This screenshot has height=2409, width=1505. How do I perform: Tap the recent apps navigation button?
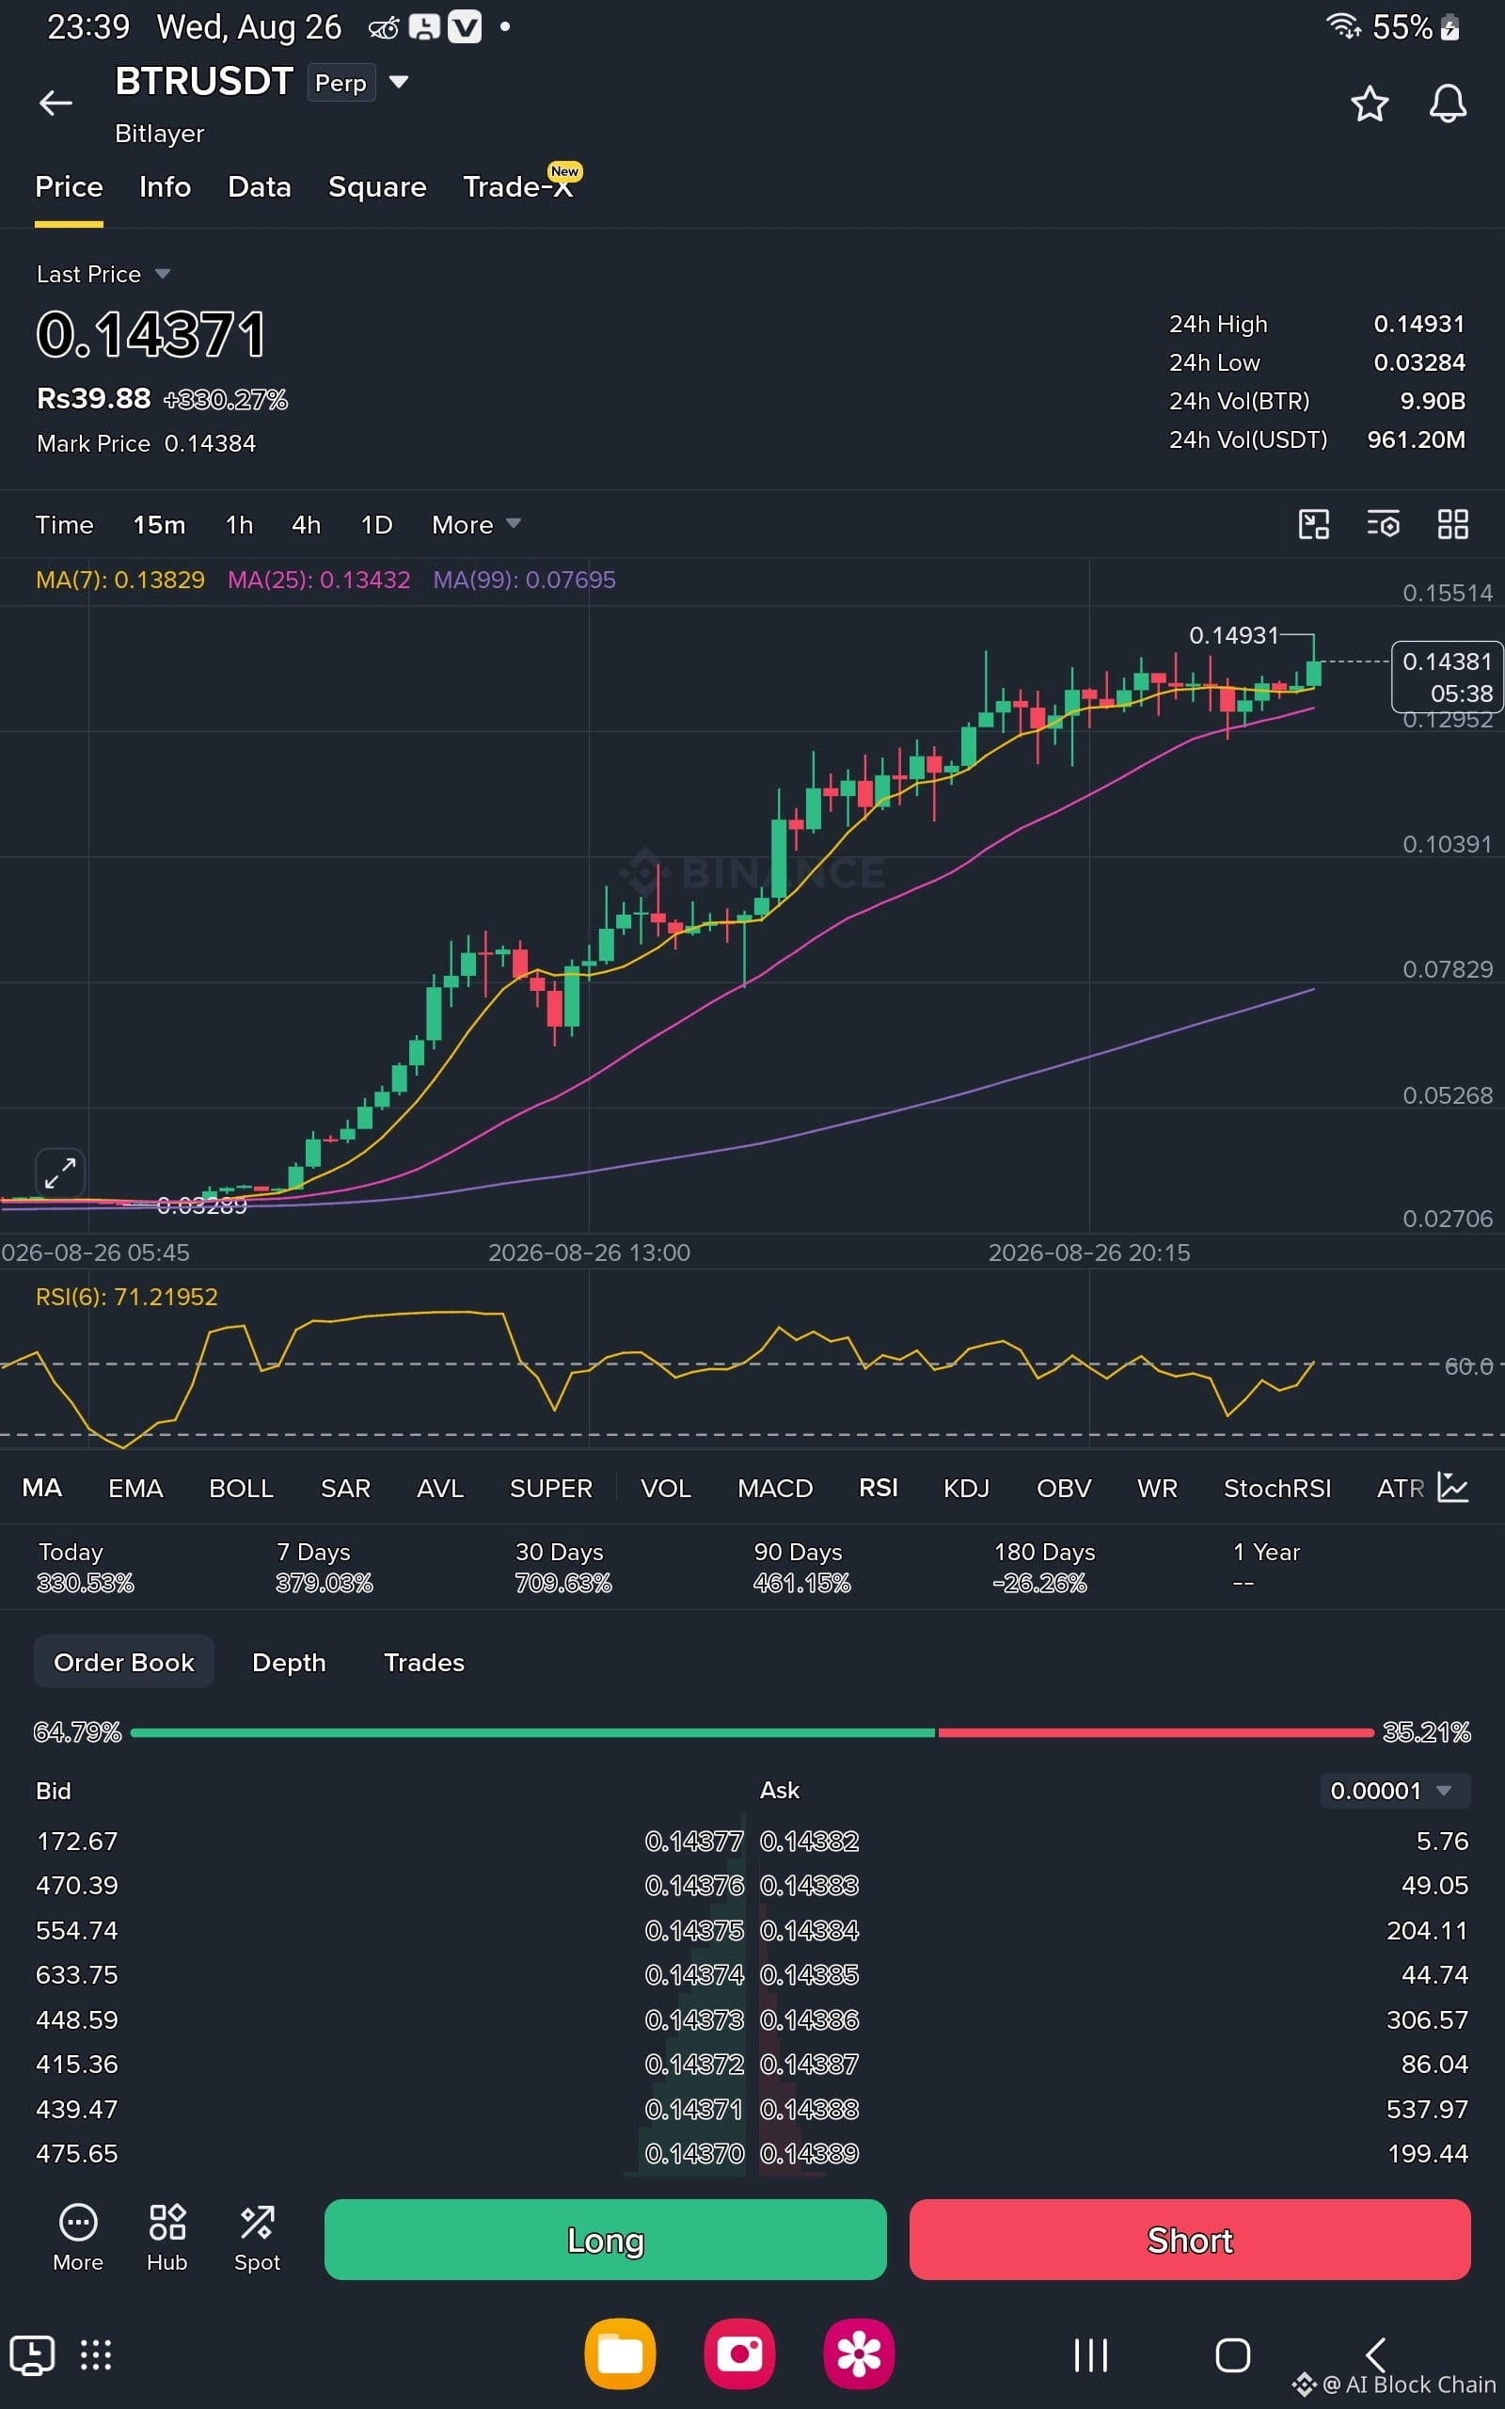(x=1091, y=2355)
